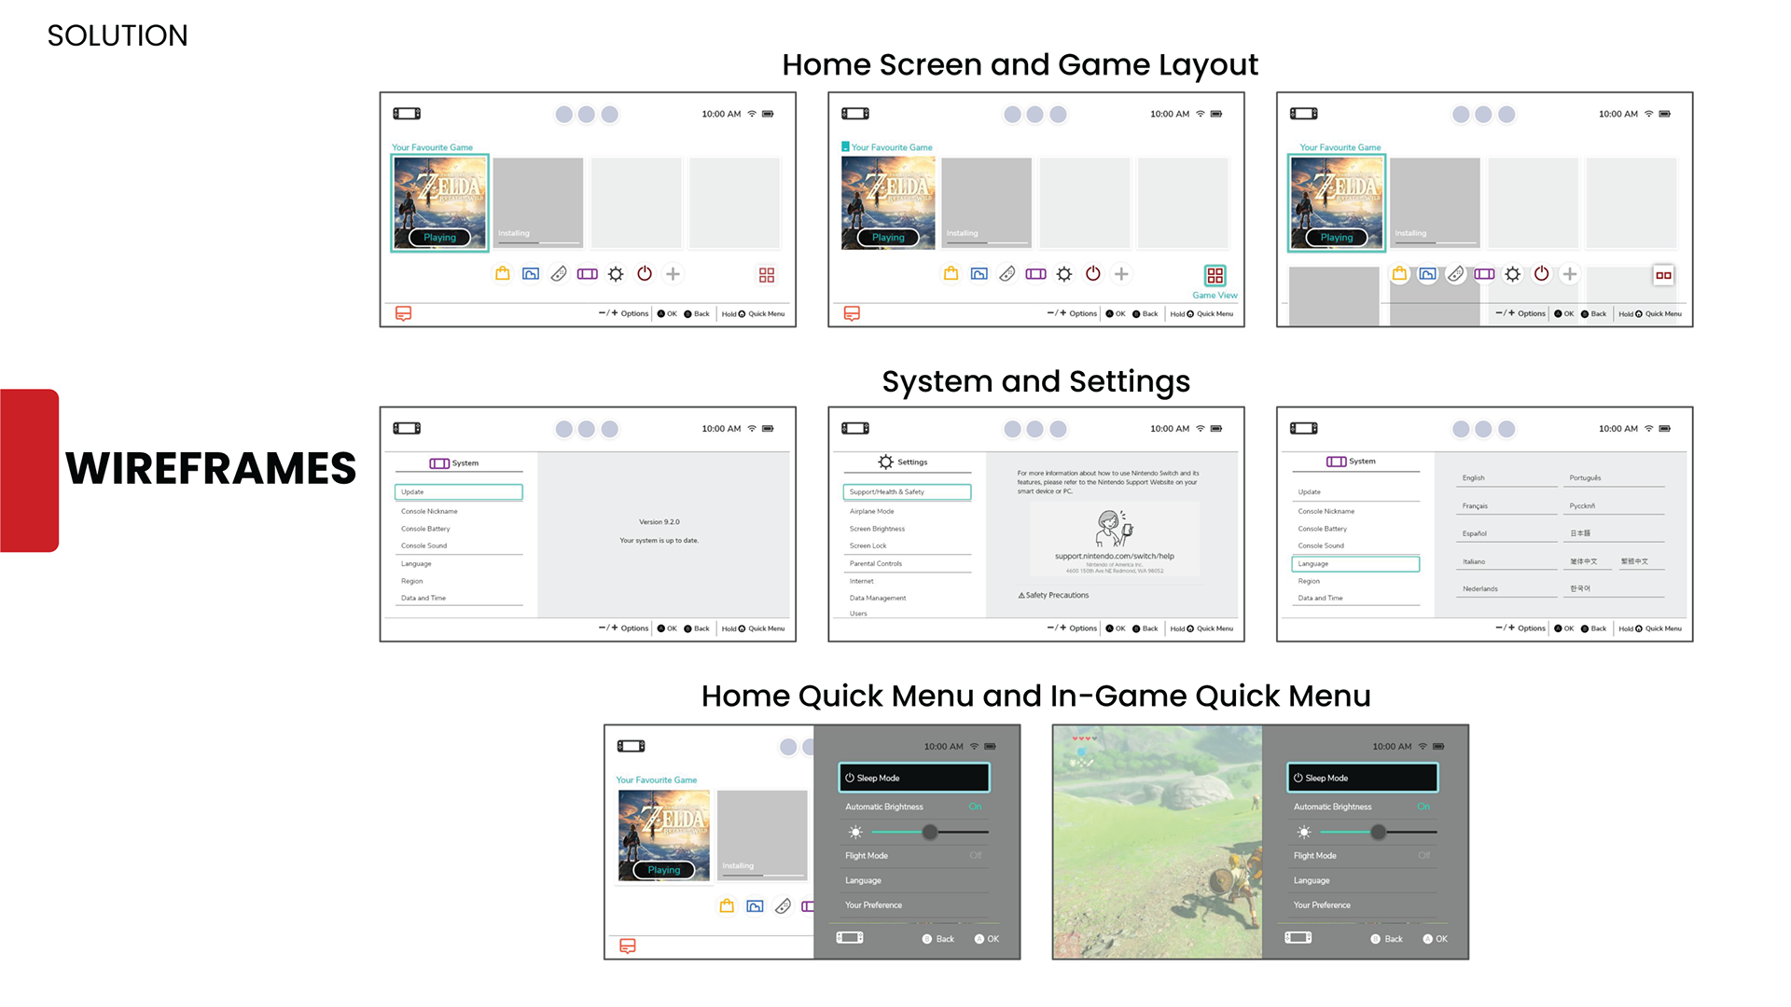The width and height of the screenshot is (1791, 1007).
Task: Toggle Automatic Brightness in home quick menu
Action: 975,807
